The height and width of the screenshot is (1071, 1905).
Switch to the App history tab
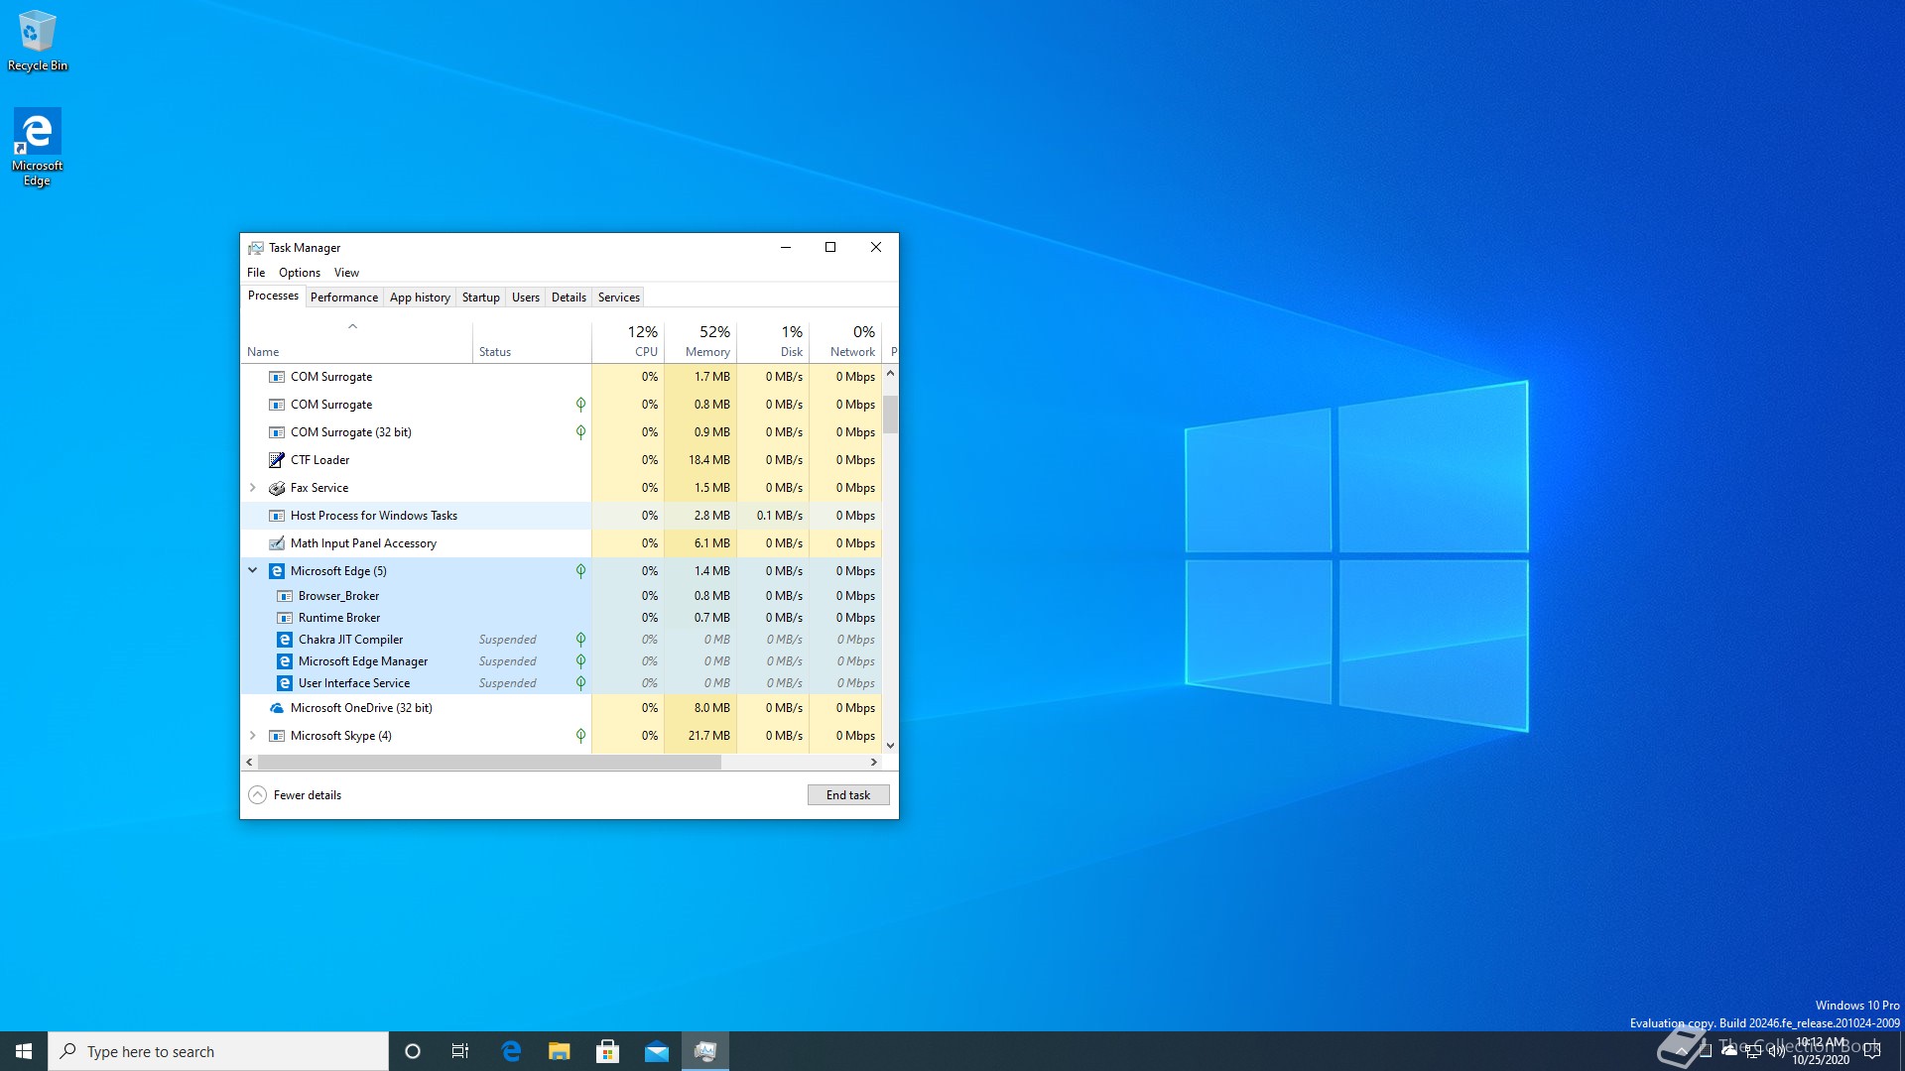(420, 297)
